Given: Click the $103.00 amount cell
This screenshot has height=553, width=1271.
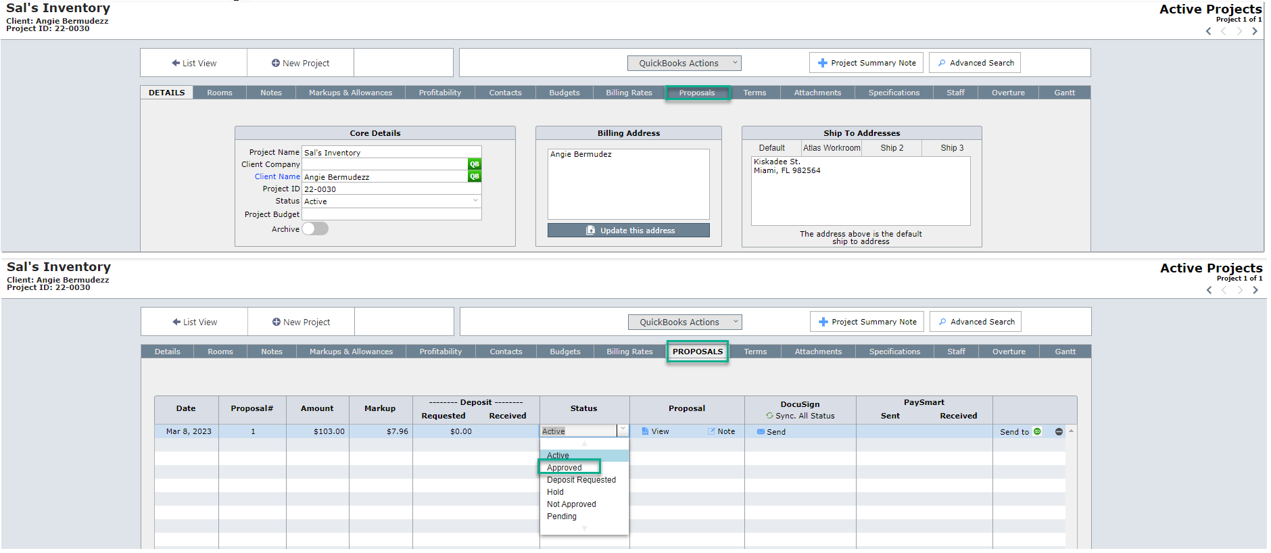Looking at the screenshot, I should [318, 431].
